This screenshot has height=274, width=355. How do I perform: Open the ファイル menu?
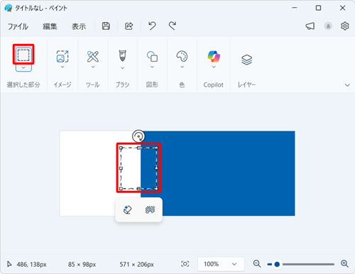18,26
